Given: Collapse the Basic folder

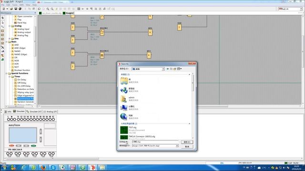Looking at the screenshot, I should tap(6, 42).
